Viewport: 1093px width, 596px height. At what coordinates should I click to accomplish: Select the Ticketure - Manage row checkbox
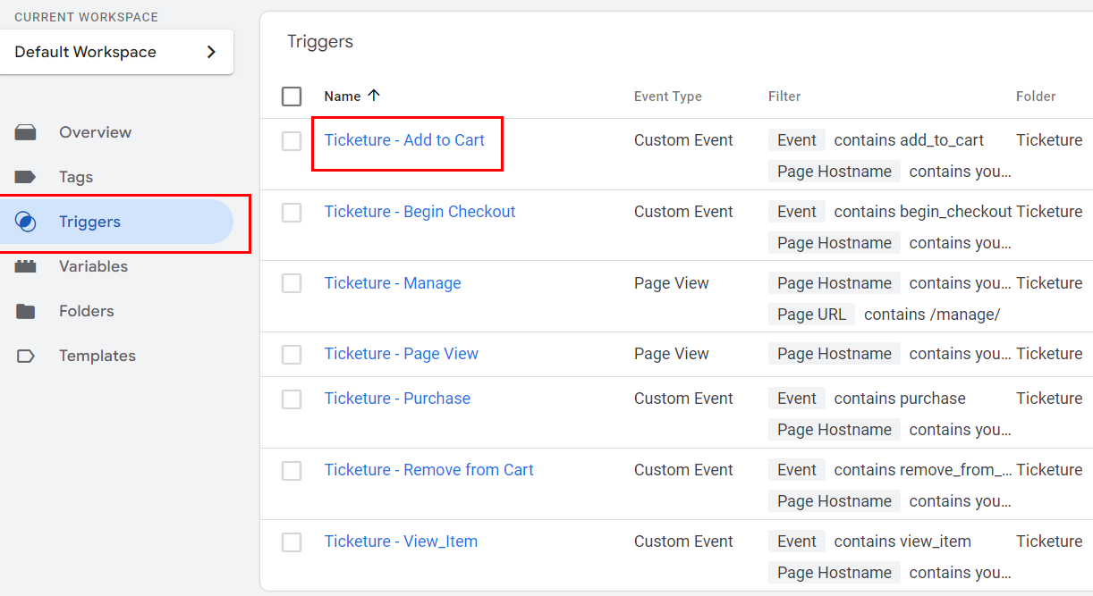(x=292, y=284)
